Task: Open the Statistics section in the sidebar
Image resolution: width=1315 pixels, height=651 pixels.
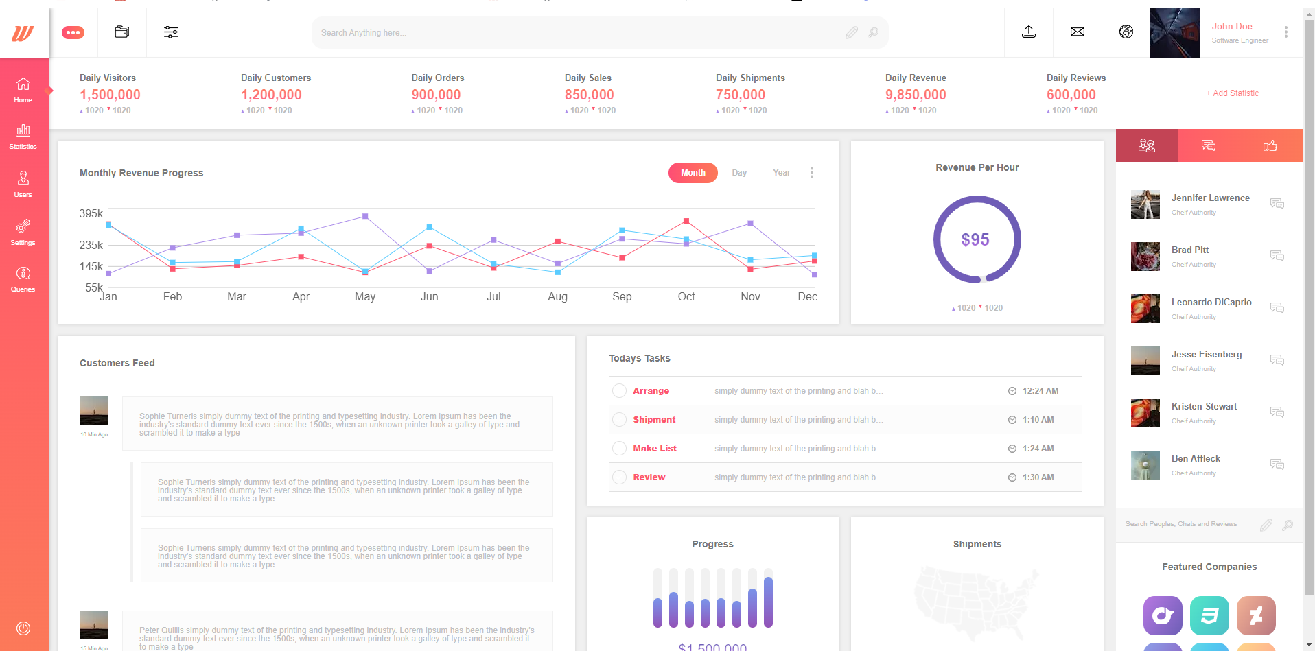Action: click(x=23, y=136)
